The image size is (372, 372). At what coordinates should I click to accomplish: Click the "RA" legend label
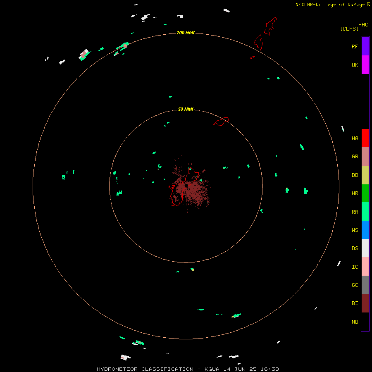(355, 212)
